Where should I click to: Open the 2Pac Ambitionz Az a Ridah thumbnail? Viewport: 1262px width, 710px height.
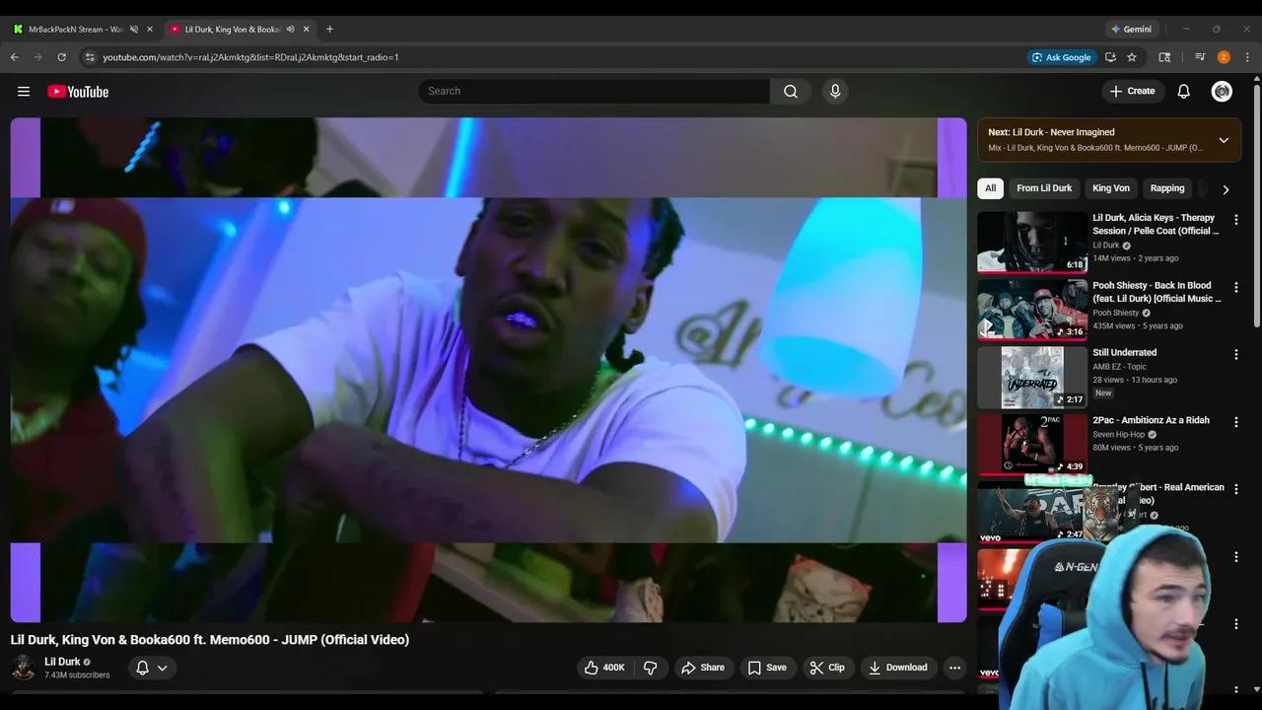pyautogui.click(x=1032, y=445)
